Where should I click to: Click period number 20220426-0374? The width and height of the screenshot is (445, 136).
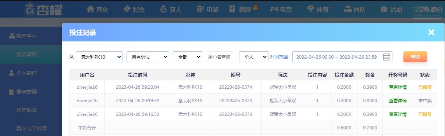(235, 87)
